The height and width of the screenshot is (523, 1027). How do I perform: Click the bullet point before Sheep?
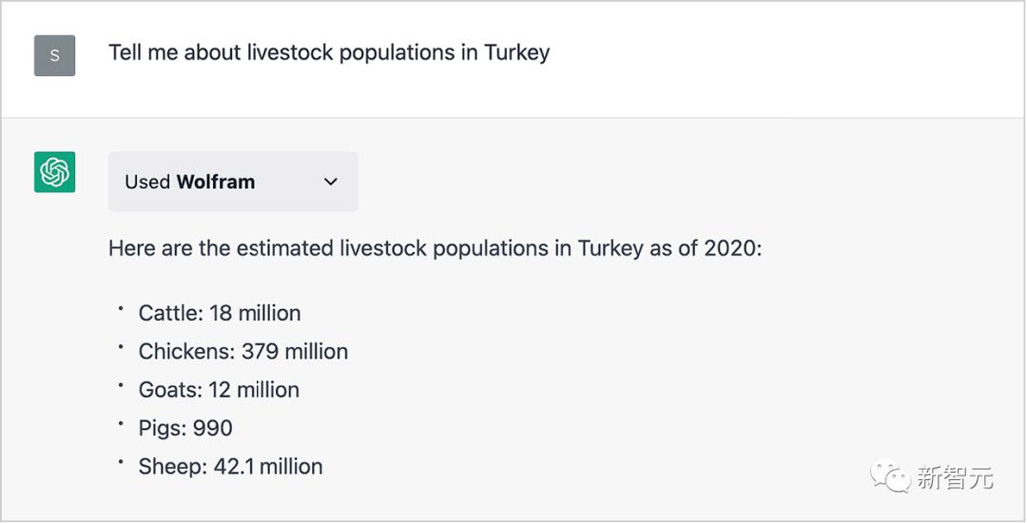click(122, 463)
